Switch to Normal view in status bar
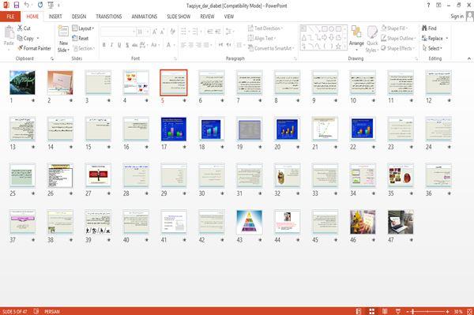474x315 pixels. [x=359, y=311]
